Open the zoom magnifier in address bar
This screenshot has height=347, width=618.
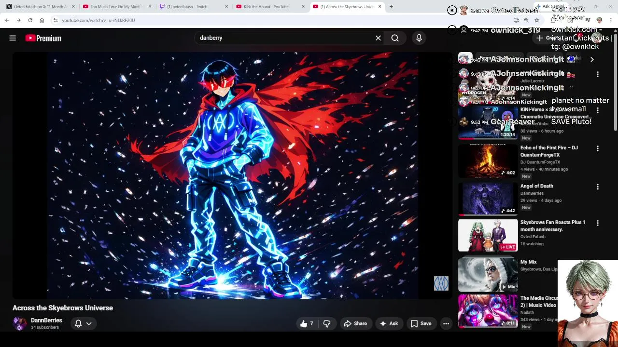[526, 20]
